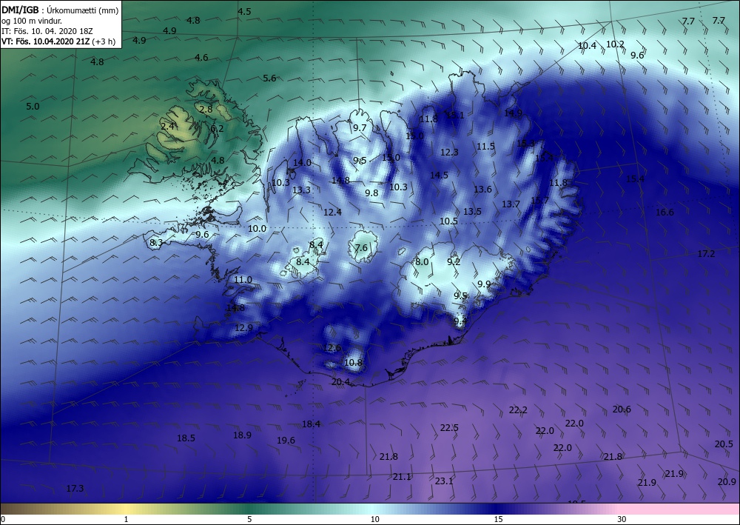Click the 'og 100 m vindur.' line
Viewport: 740px width, 525px height.
(x=32, y=21)
